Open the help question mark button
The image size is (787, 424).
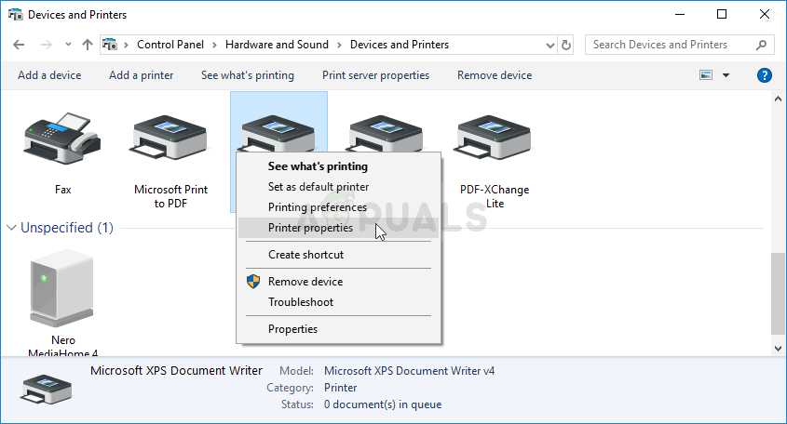pos(764,75)
